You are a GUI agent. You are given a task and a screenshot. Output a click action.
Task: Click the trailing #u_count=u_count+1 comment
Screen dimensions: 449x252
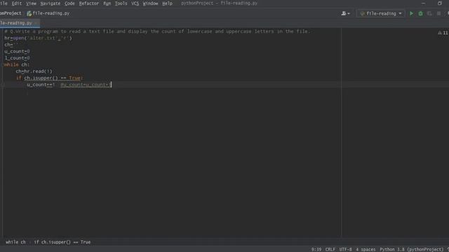coord(85,85)
